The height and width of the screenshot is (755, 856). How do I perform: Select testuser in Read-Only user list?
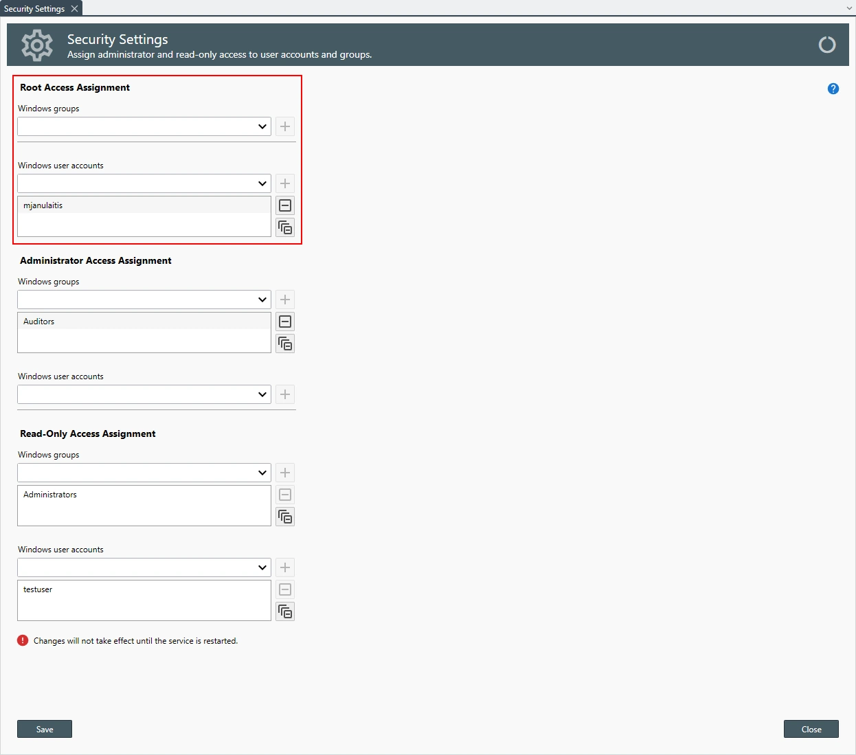click(x=144, y=589)
